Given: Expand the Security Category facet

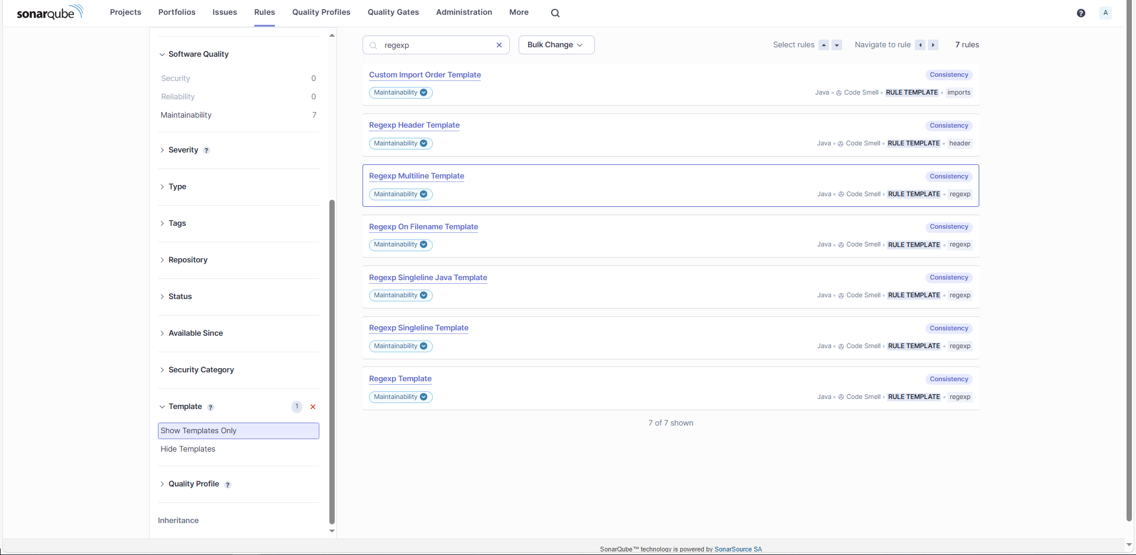Looking at the screenshot, I should click(197, 370).
